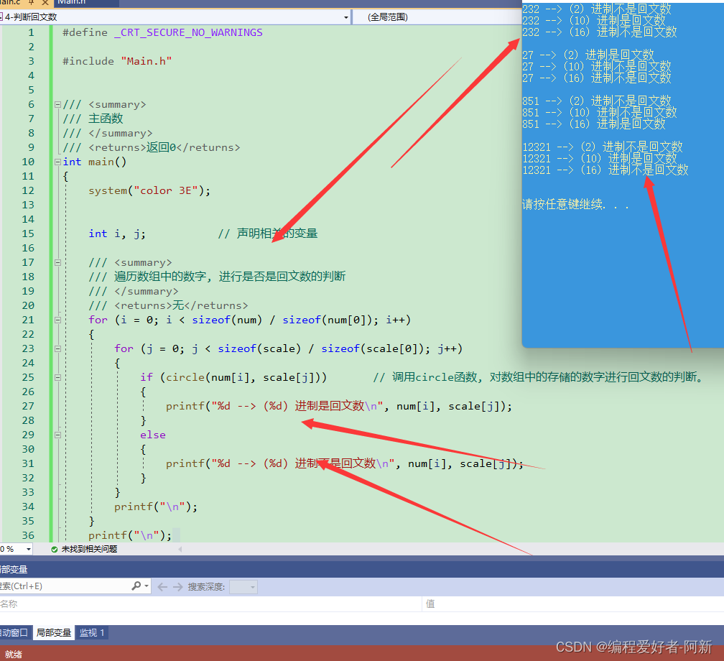The width and height of the screenshot is (724, 661).
Task: Pin the Main.c editor tab
Action: (32, 2)
